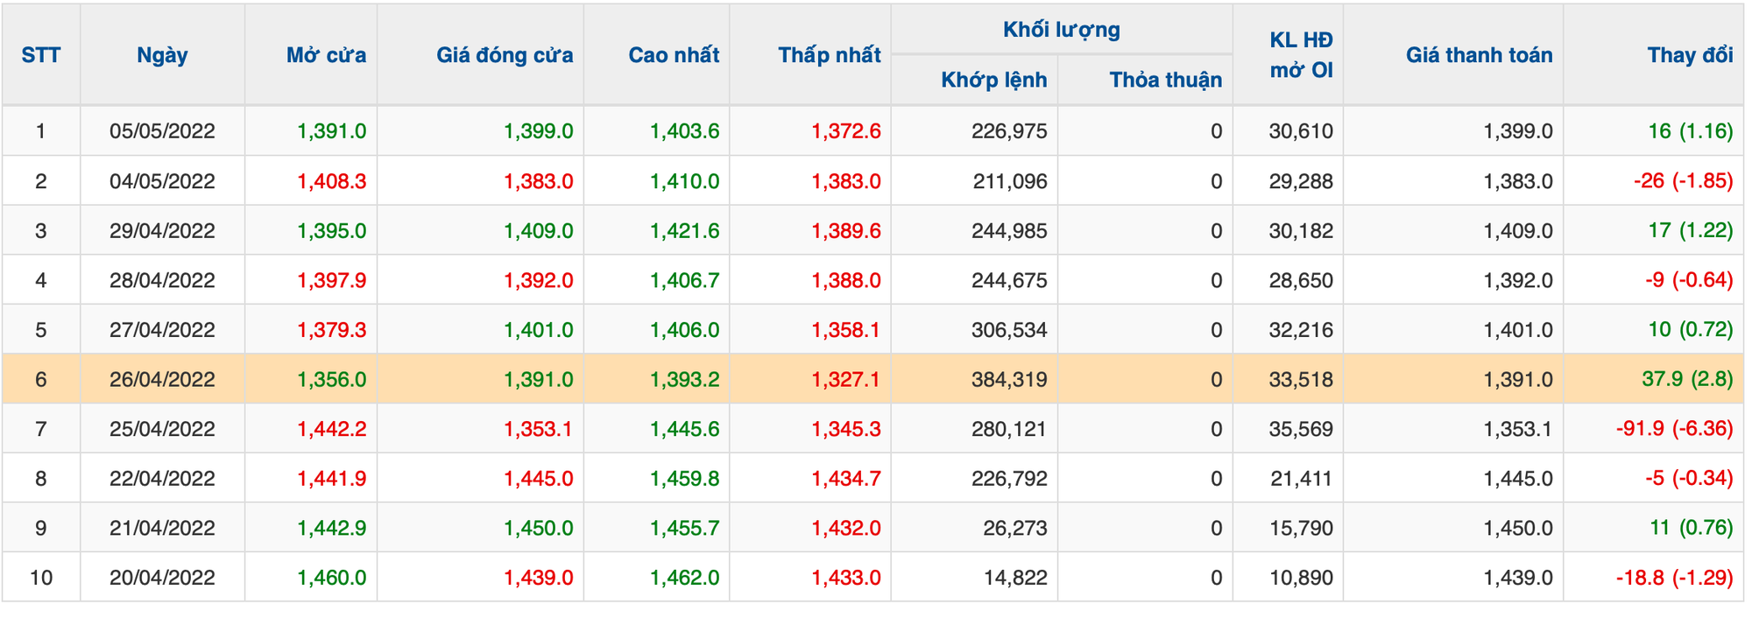Click the Giá thanh toán column header
1752x632 pixels.
point(1479,55)
